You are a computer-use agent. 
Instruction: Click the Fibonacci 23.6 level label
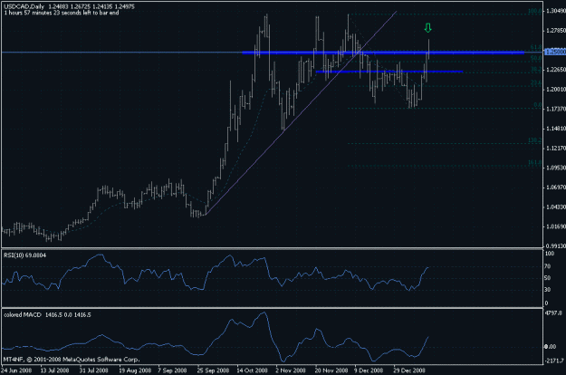(536, 83)
